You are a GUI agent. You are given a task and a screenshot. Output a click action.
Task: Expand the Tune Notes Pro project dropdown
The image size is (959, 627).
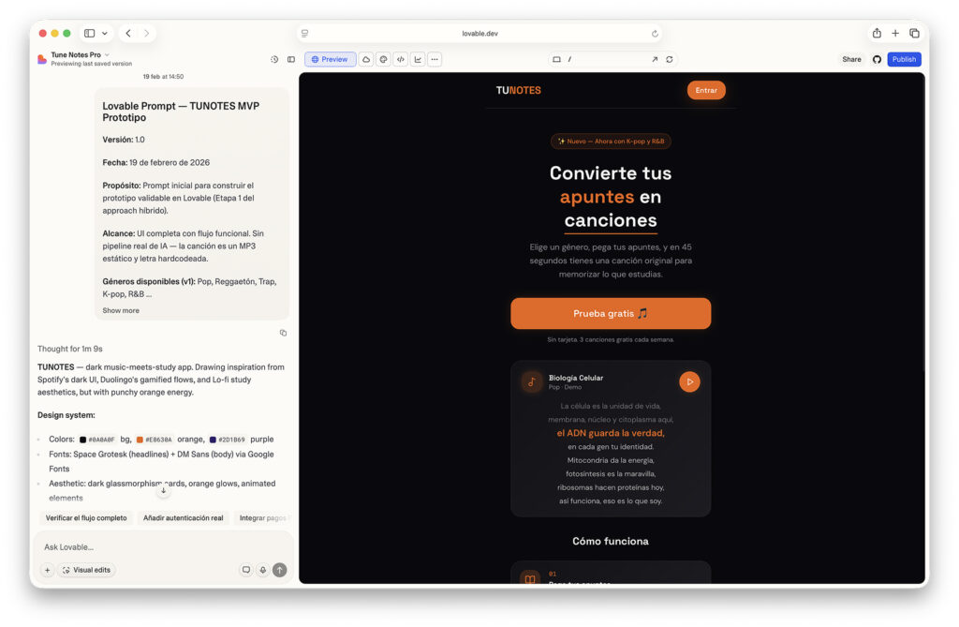(107, 55)
